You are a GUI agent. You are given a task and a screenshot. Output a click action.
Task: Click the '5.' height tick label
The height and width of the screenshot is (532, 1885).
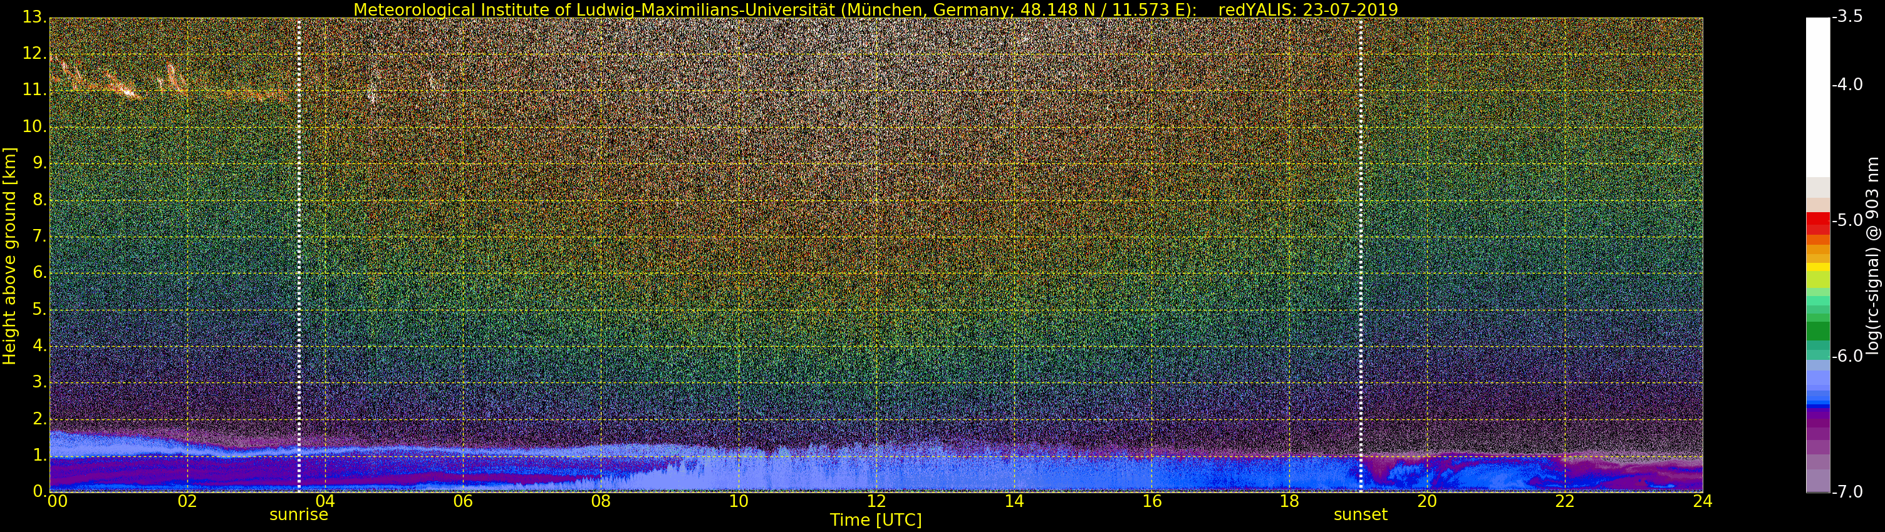click(x=39, y=309)
